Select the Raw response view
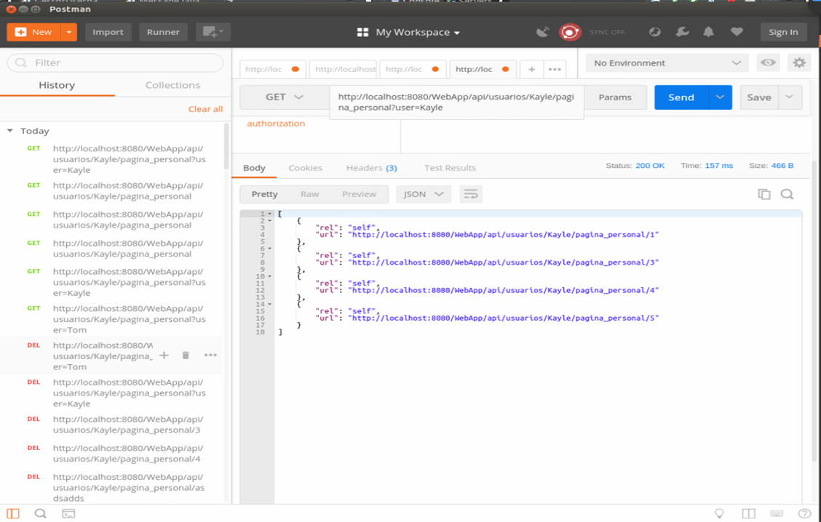Viewport: 821px width, 522px height. tap(309, 194)
